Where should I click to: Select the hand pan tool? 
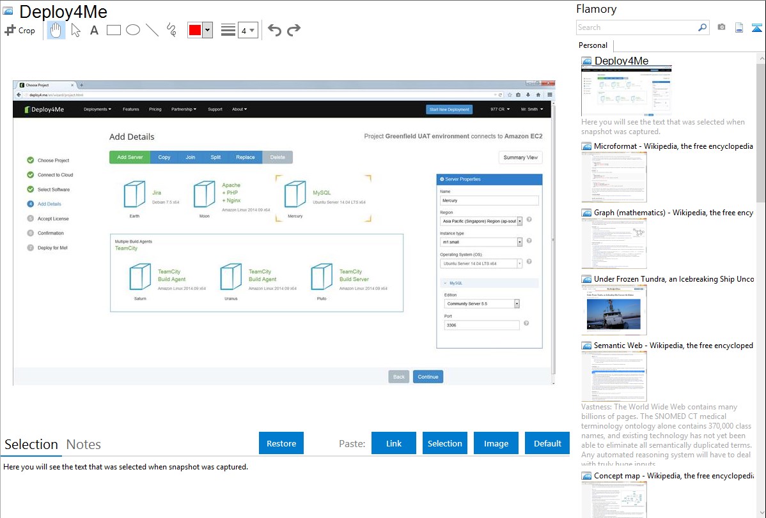coord(56,30)
